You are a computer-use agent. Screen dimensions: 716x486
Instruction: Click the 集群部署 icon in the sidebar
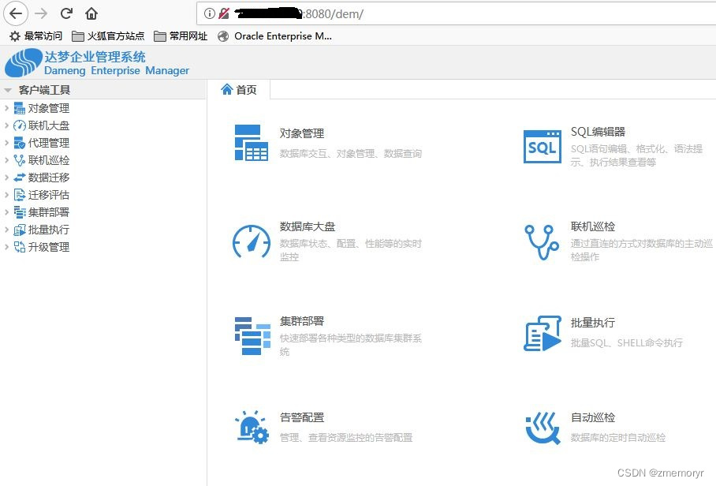point(19,212)
